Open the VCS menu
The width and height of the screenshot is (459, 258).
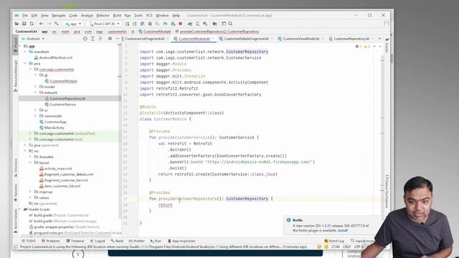pos(149,16)
